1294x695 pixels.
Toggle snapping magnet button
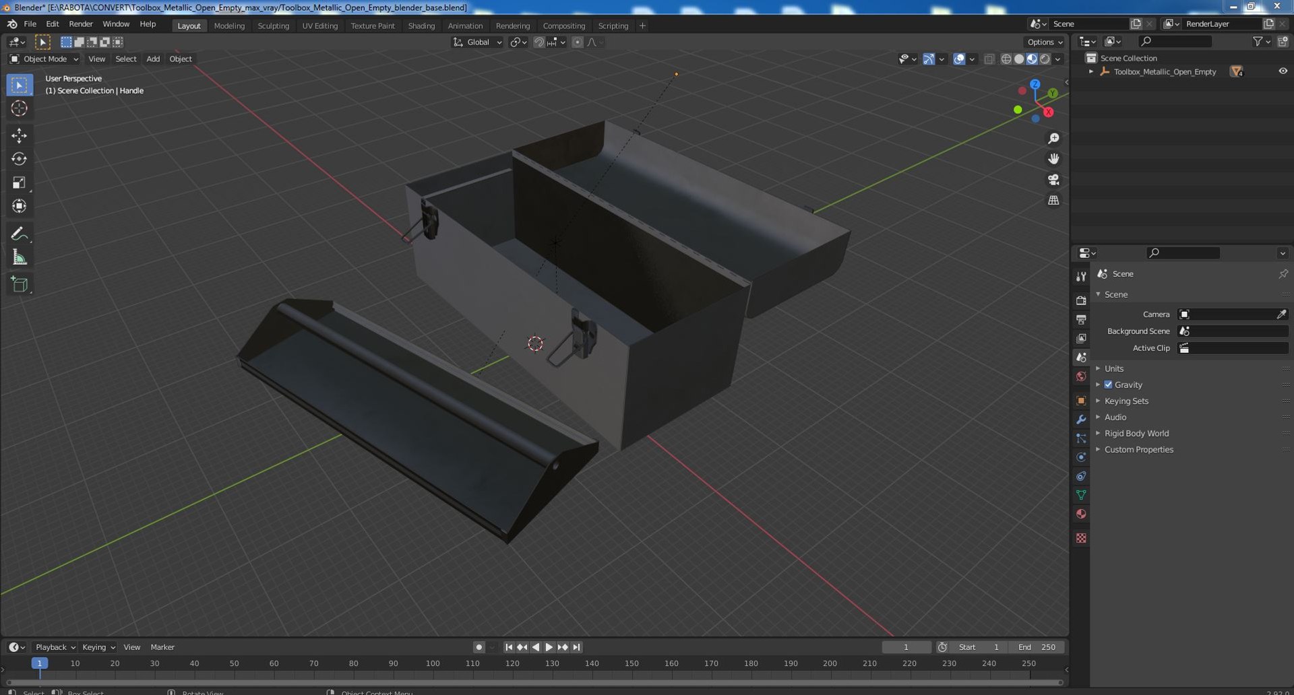tap(538, 42)
